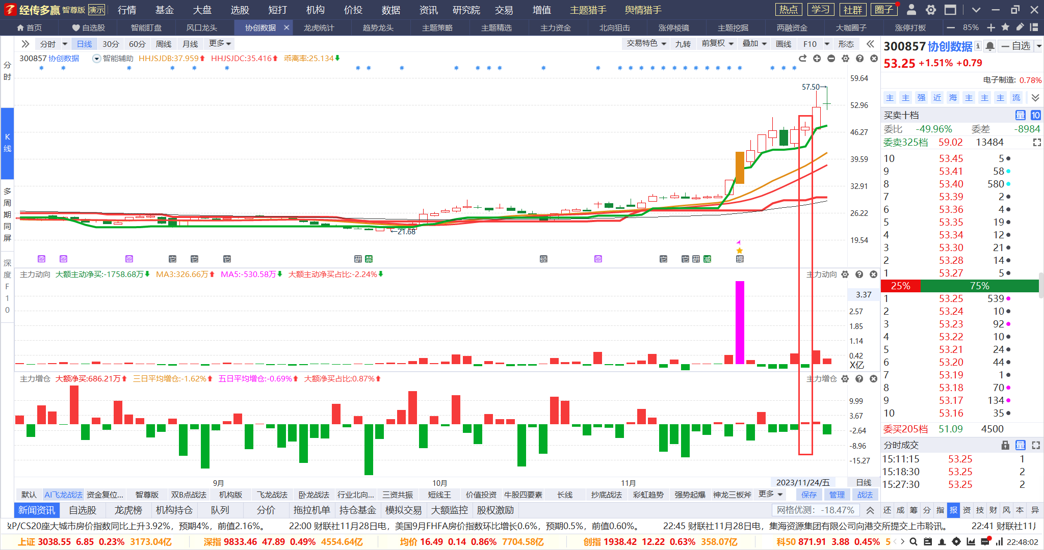
Task: Close the 主力动向 indicator panel
Action: 874,274
